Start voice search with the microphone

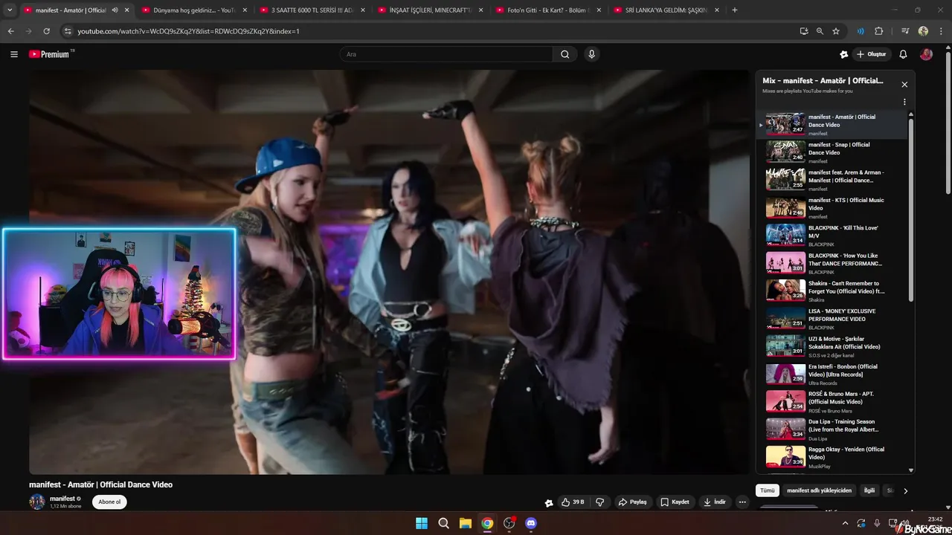pos(591,54)
